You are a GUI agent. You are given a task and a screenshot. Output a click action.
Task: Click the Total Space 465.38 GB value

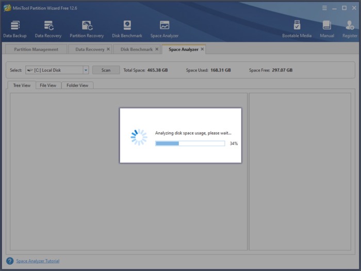pos(157,70)
